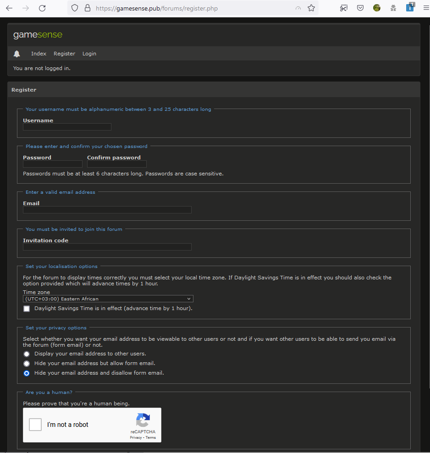Go to the forum Index
Screen dimensions: 430x453
pos(39,54)
